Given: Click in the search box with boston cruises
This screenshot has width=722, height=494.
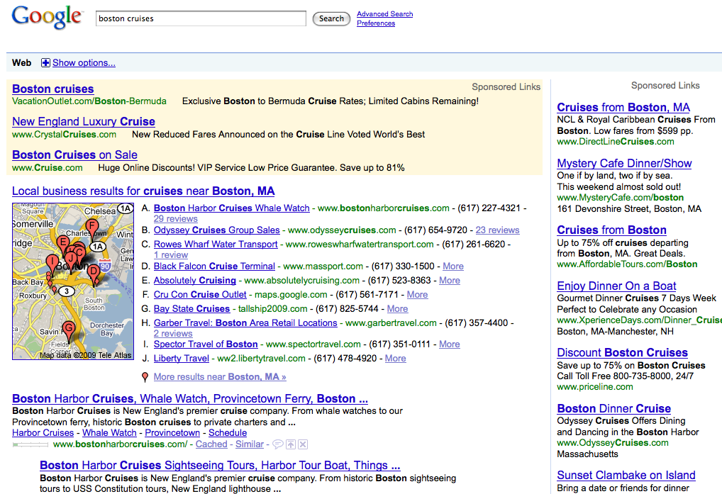Looking at the screenshot, I should (201, 18).
